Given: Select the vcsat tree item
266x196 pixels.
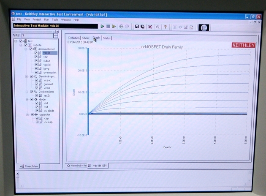Looking at the screenshot, I should 47,88.
